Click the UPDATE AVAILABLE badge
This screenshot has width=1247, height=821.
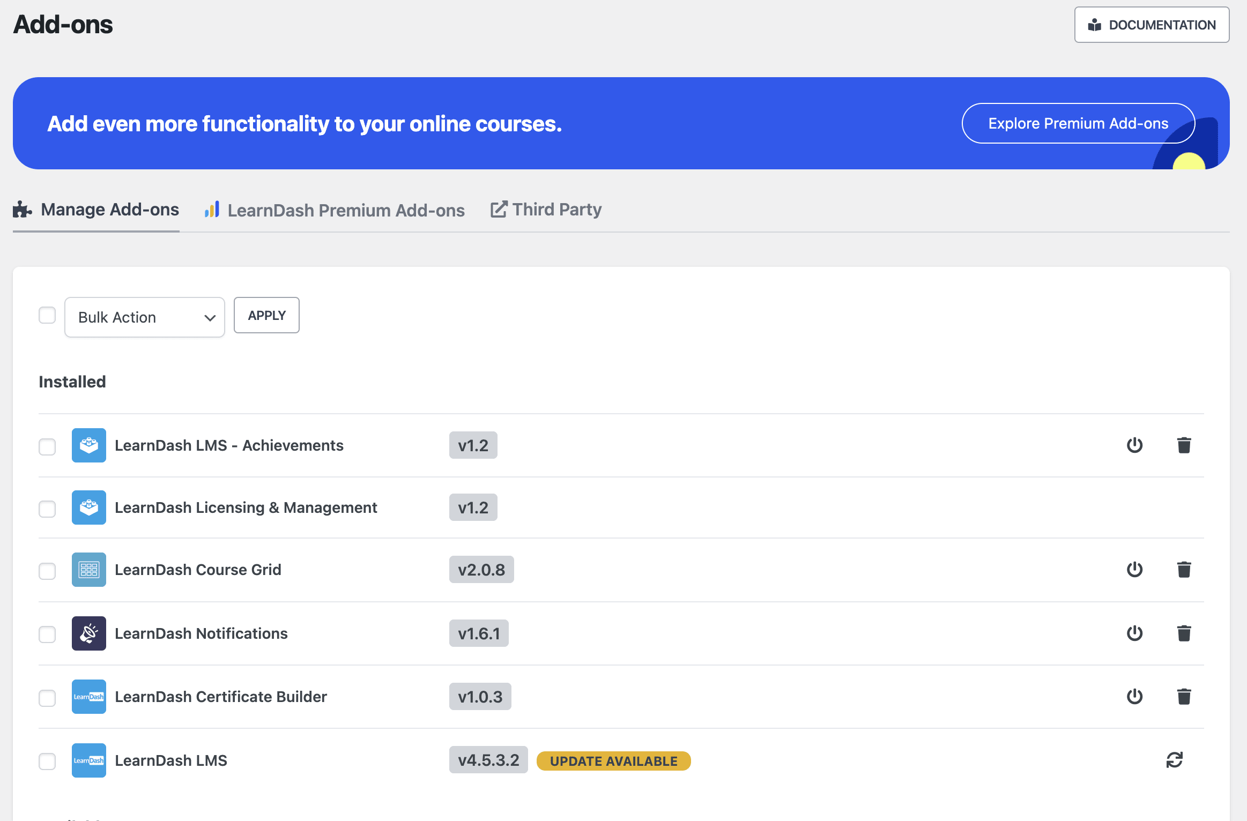(x=613, y=761)
